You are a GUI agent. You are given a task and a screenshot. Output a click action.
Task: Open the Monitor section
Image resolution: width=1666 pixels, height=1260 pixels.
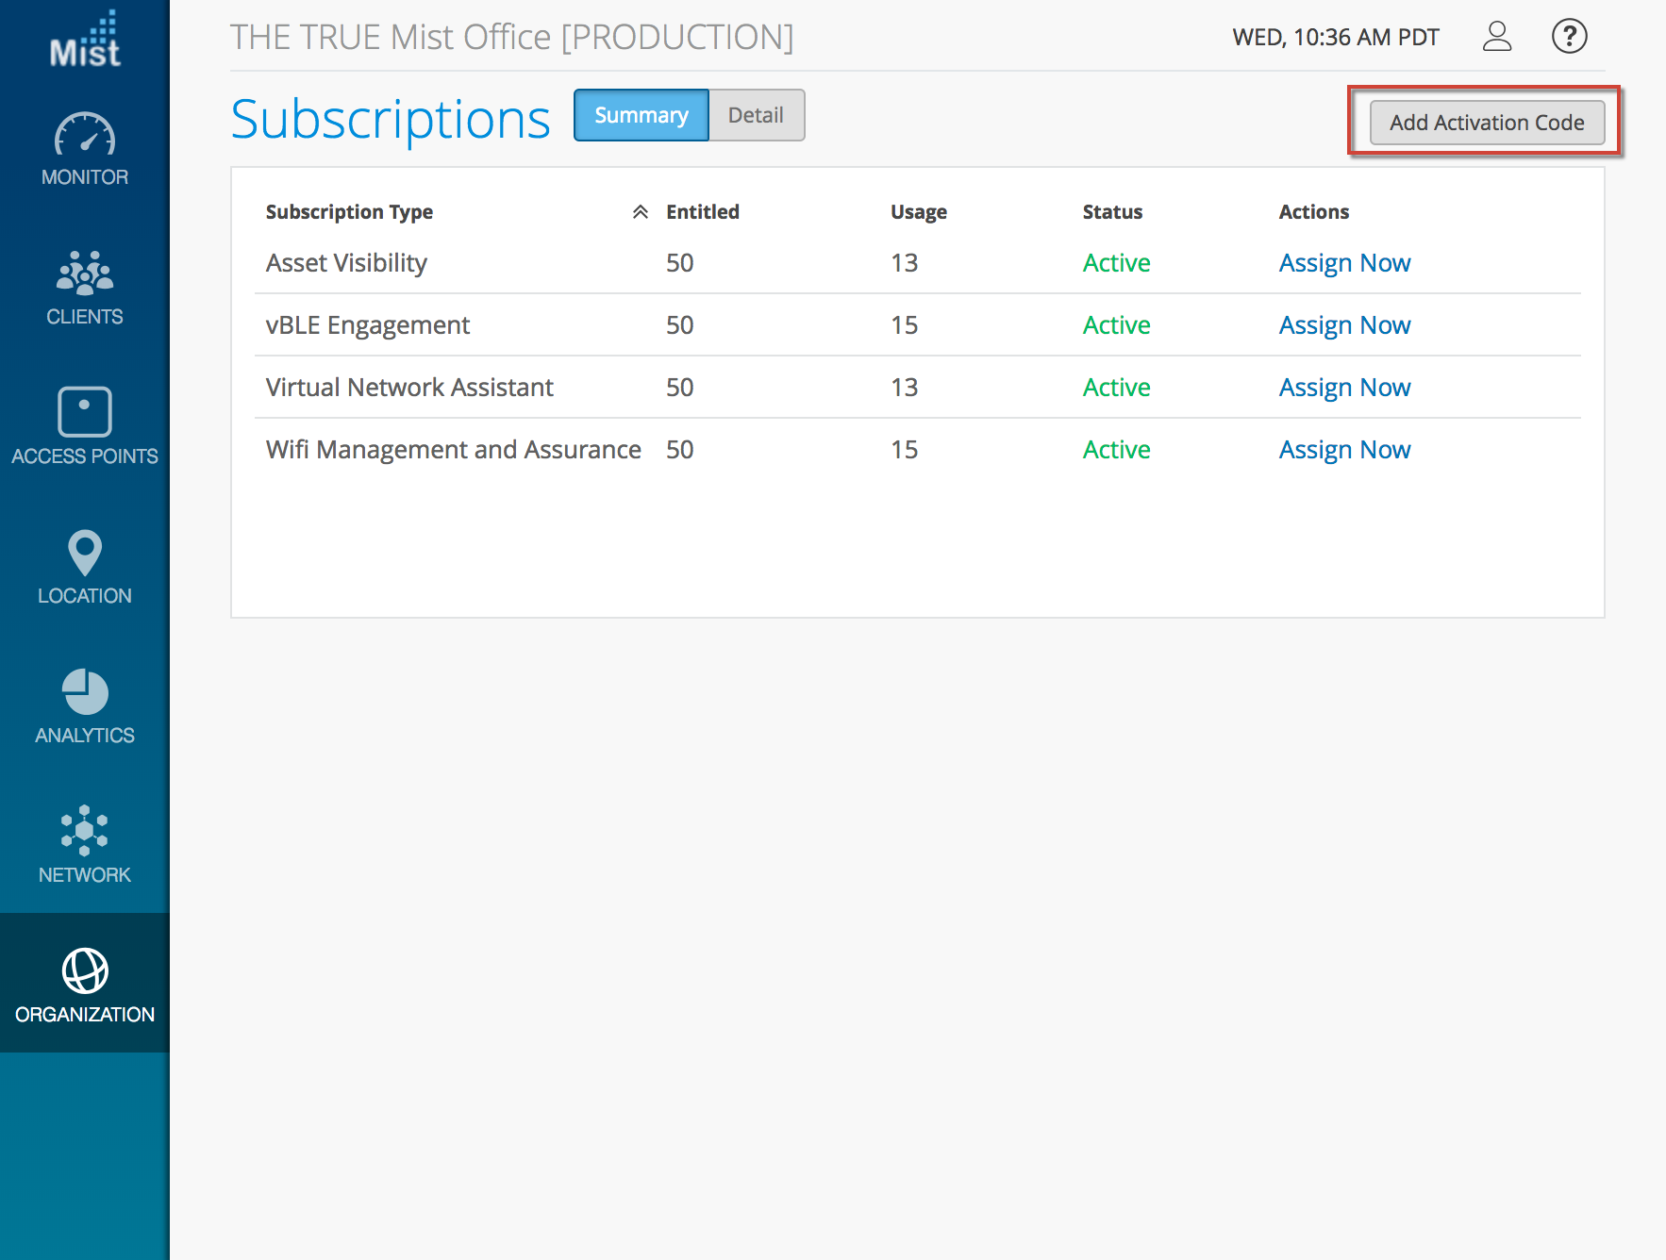coord(85,149)
